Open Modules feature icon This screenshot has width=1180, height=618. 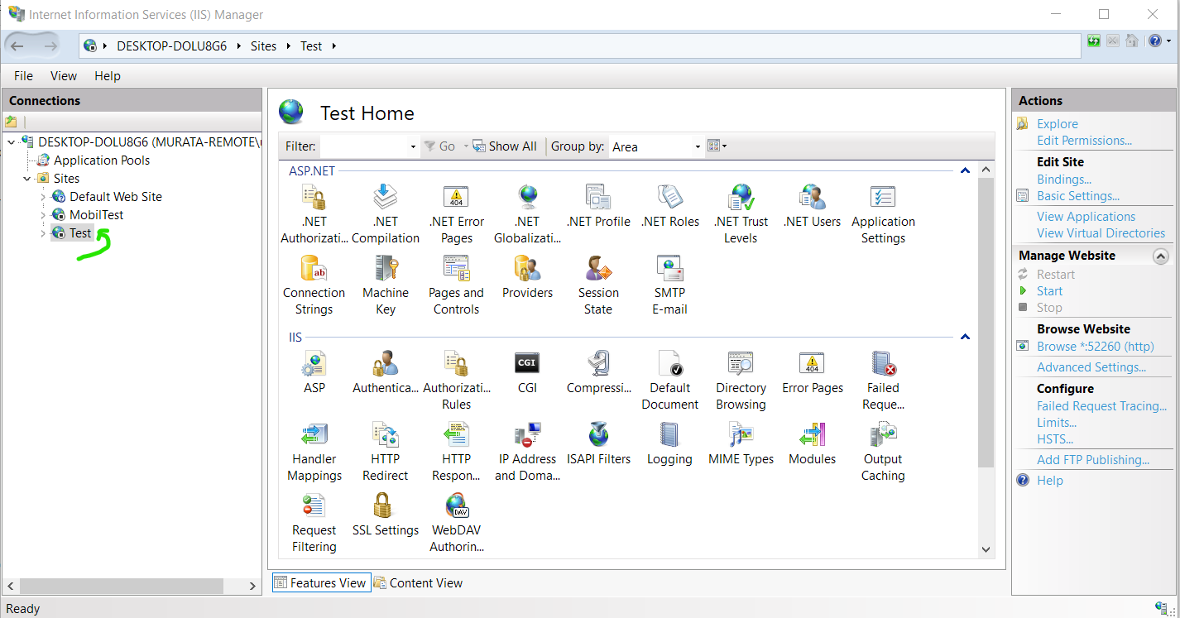point(813,434)
